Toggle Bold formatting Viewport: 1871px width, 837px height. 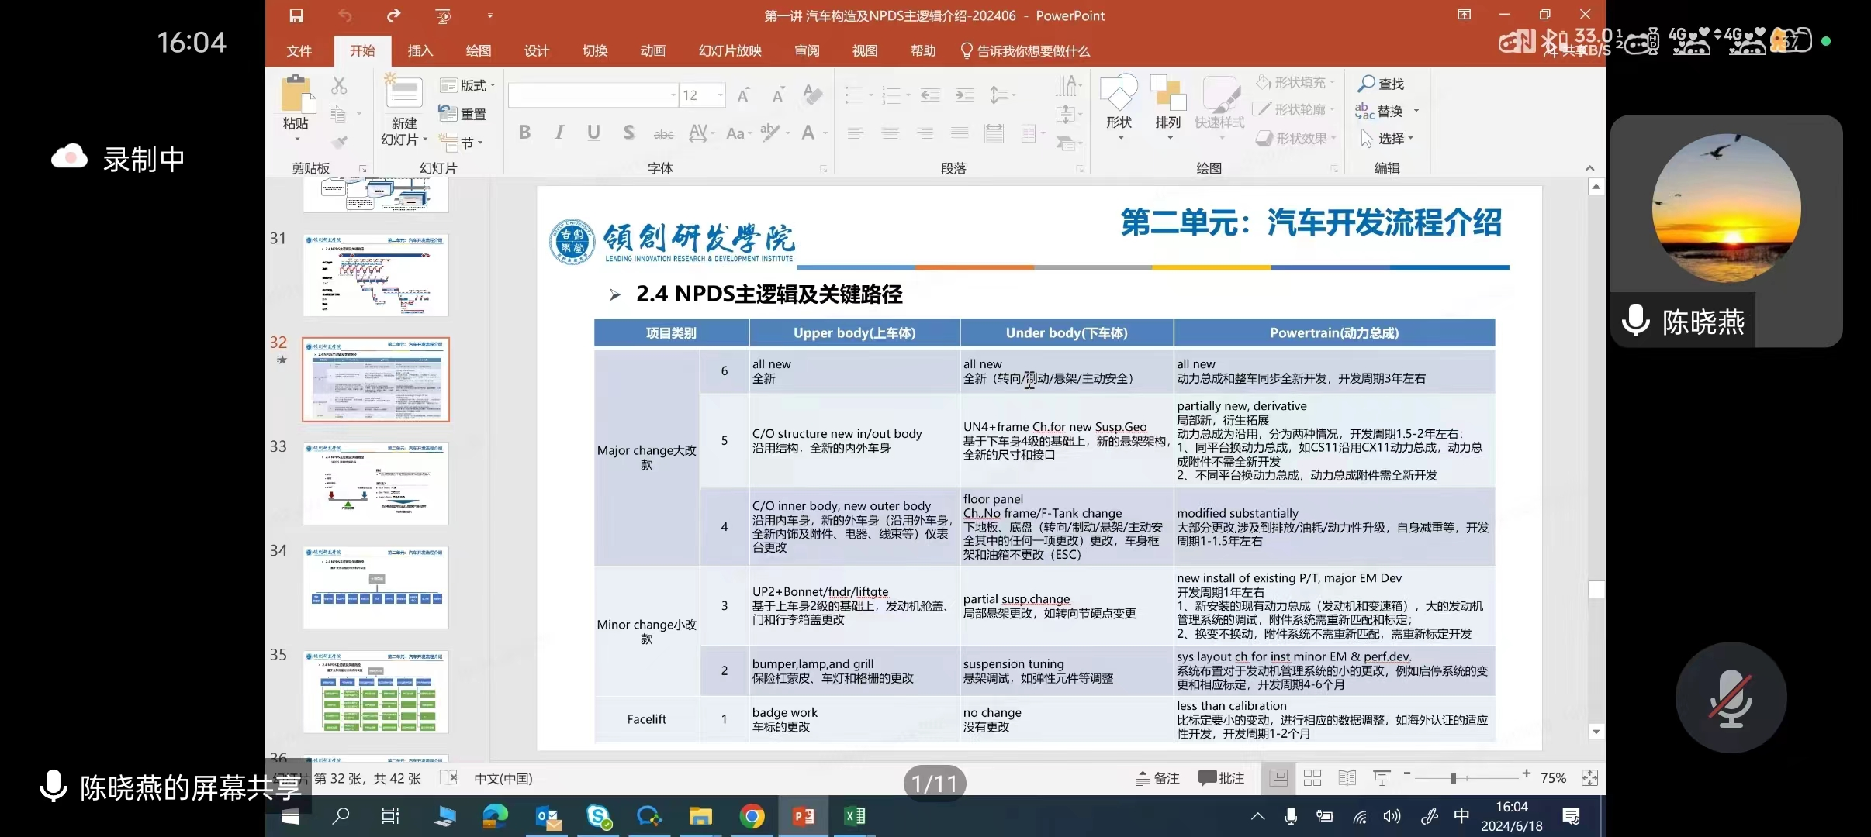click(x=525, y=133)
